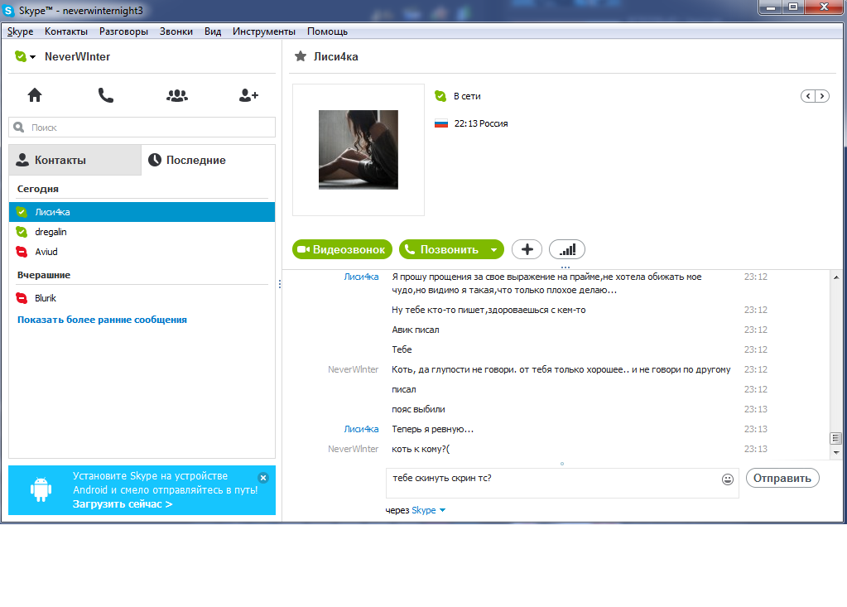The image size is (847, 607).
Task: Click message 'Авик писал'
Action: (416, 330)
